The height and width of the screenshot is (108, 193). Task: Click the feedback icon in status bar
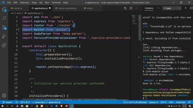click(x=189, y=102)
